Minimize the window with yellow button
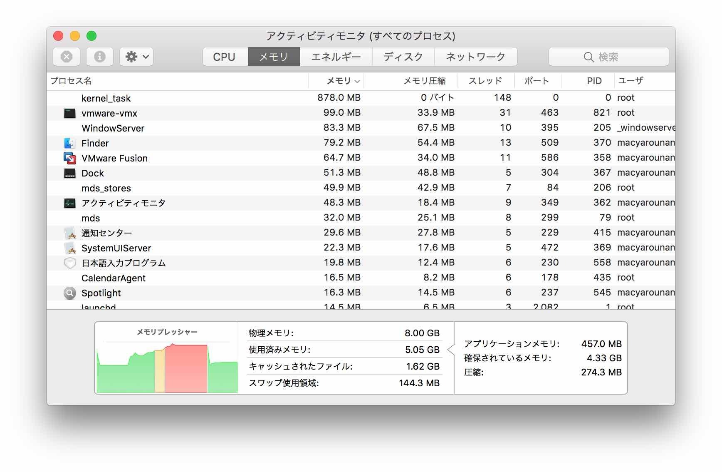Screen dimensions: 722x472 [x=75, y=36]
